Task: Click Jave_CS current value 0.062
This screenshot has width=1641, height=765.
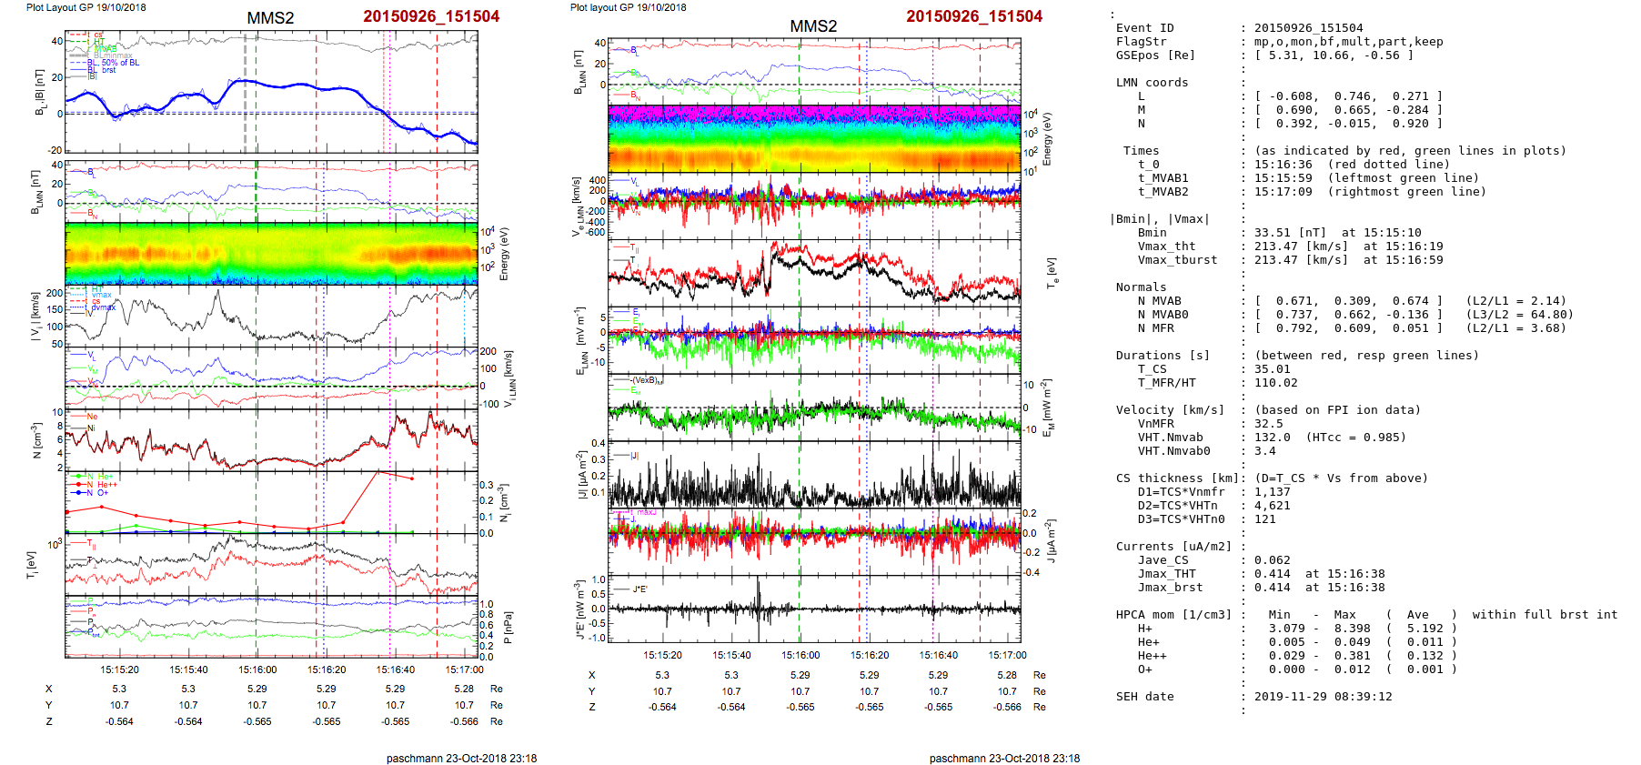Action: coord(1273,560)
